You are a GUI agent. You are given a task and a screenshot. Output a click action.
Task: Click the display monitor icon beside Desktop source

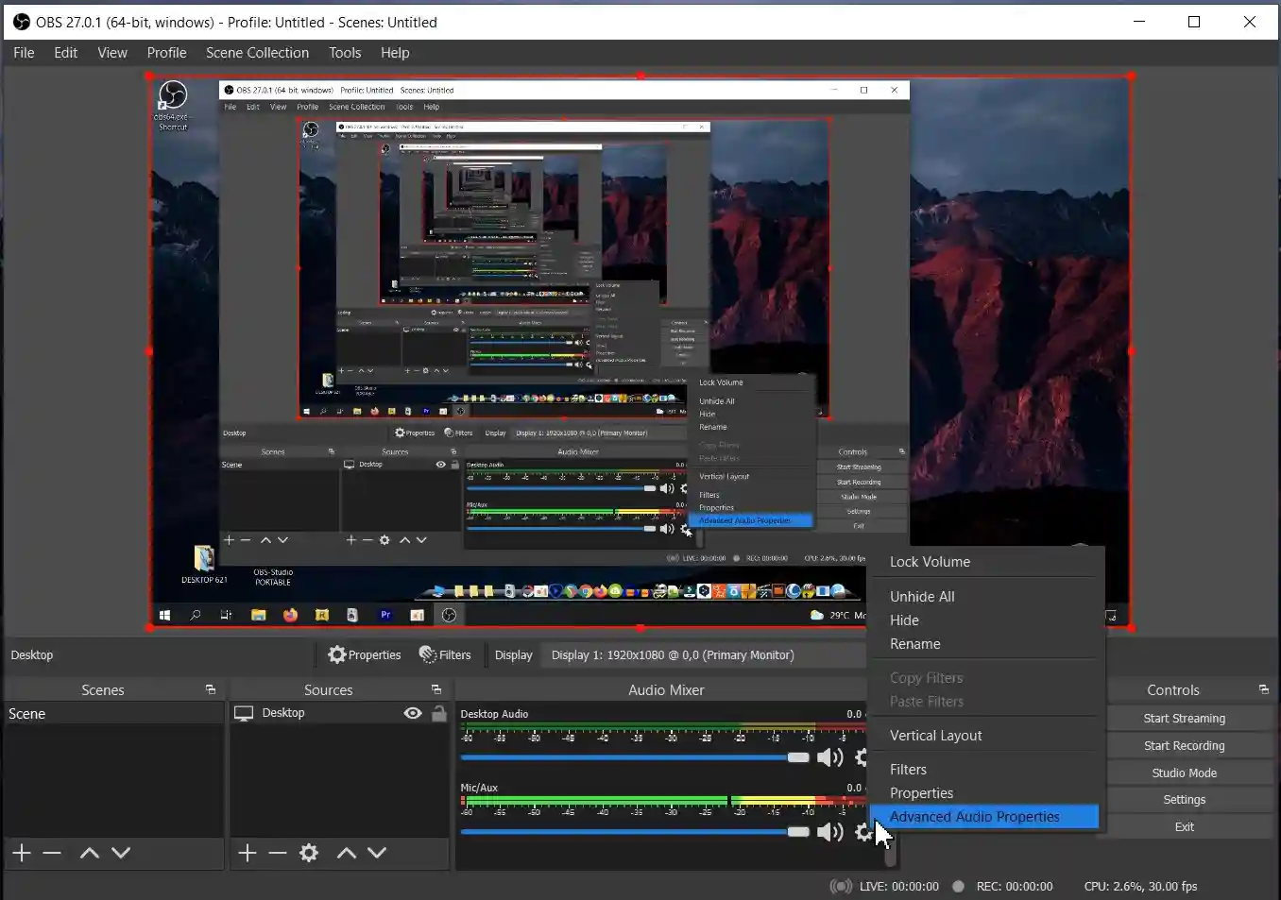point(244,713)
